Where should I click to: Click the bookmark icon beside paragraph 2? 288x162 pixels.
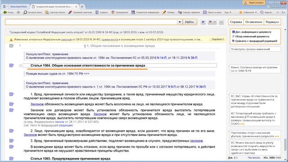coord(12,131)
